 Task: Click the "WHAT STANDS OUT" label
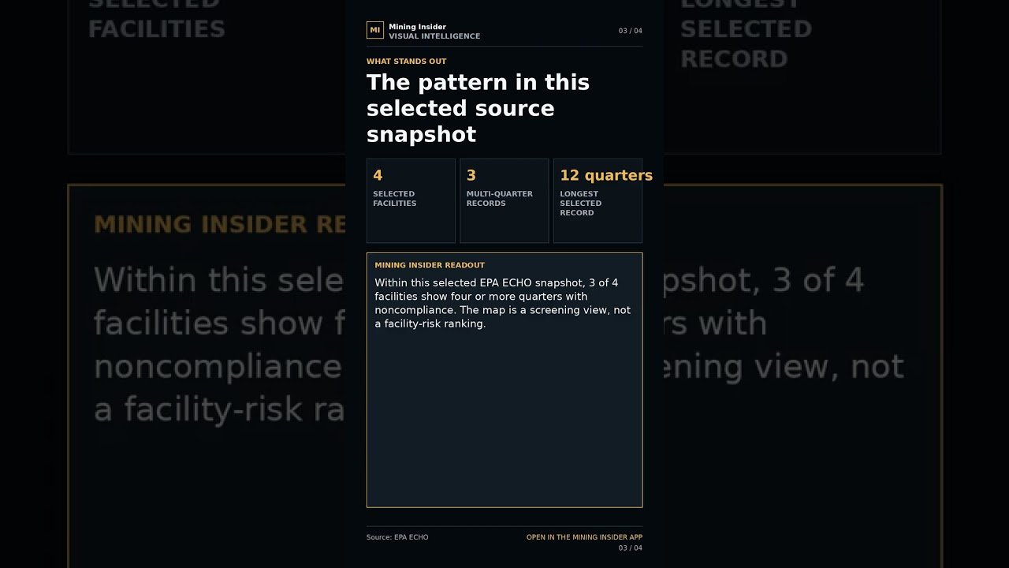coord(406,62)
